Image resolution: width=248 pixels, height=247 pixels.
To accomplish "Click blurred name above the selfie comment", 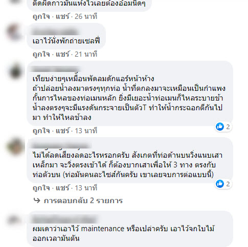I will click(x=55, y=32).
